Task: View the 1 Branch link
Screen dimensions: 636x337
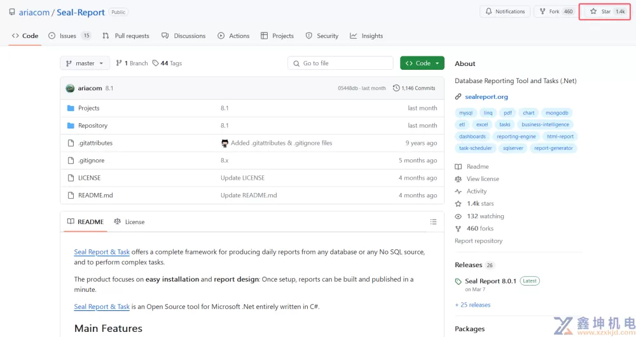Action: (x=132, y=63)
